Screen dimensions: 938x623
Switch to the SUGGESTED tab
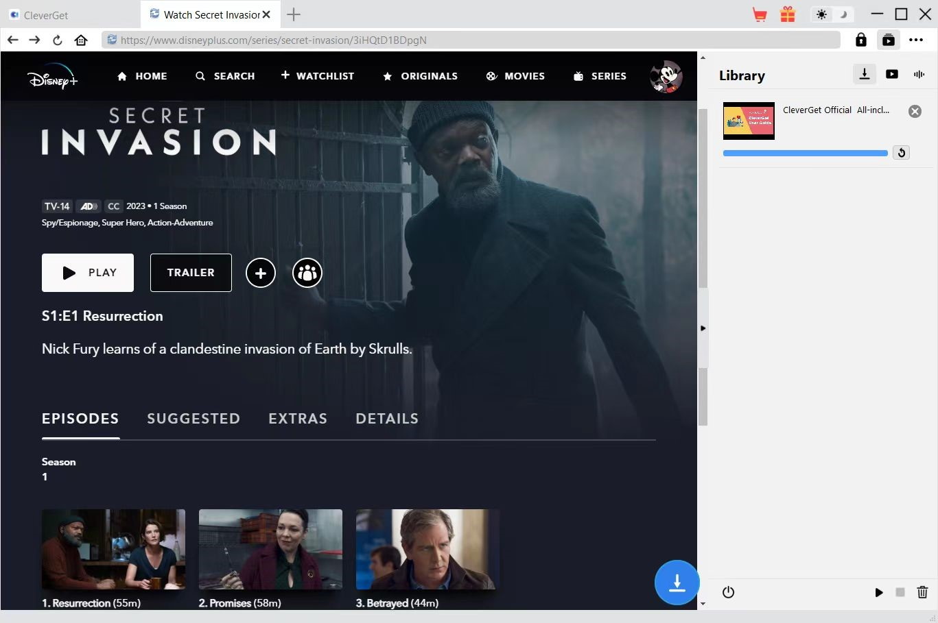pyautogui.click(x=194, y=419)
